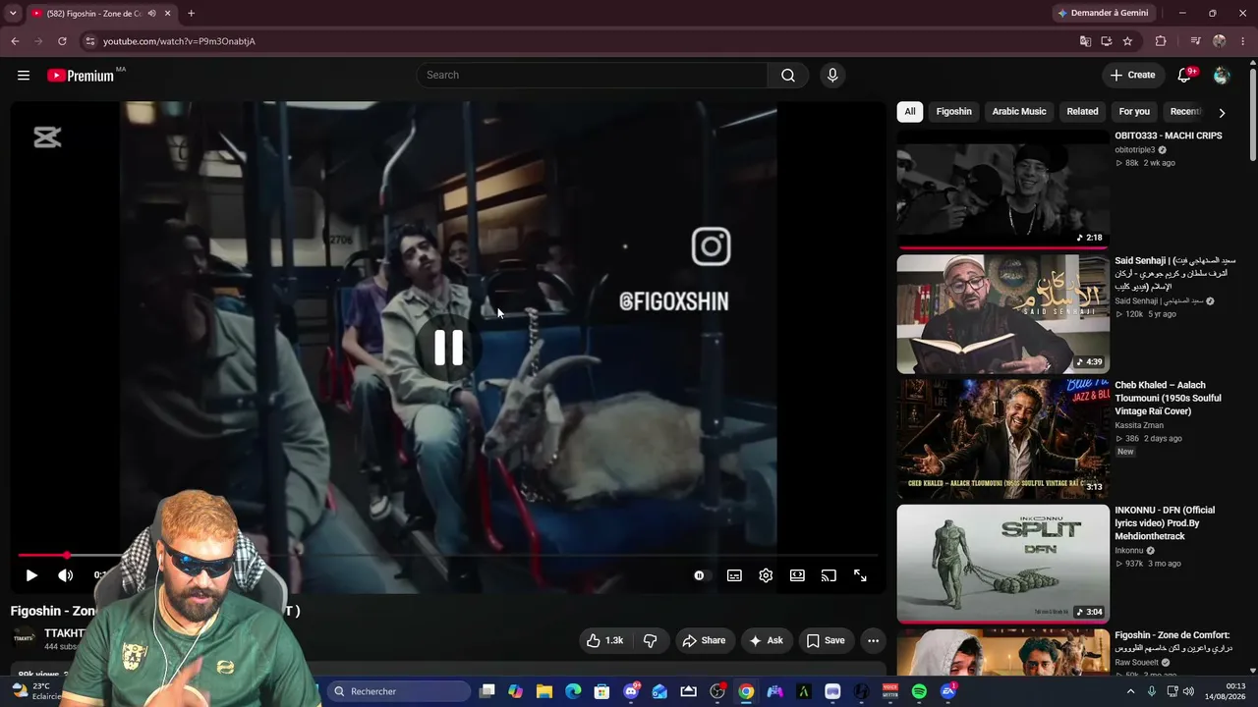
Task: Dislike the video with thumbs down
Action: (x=651, y=641)
